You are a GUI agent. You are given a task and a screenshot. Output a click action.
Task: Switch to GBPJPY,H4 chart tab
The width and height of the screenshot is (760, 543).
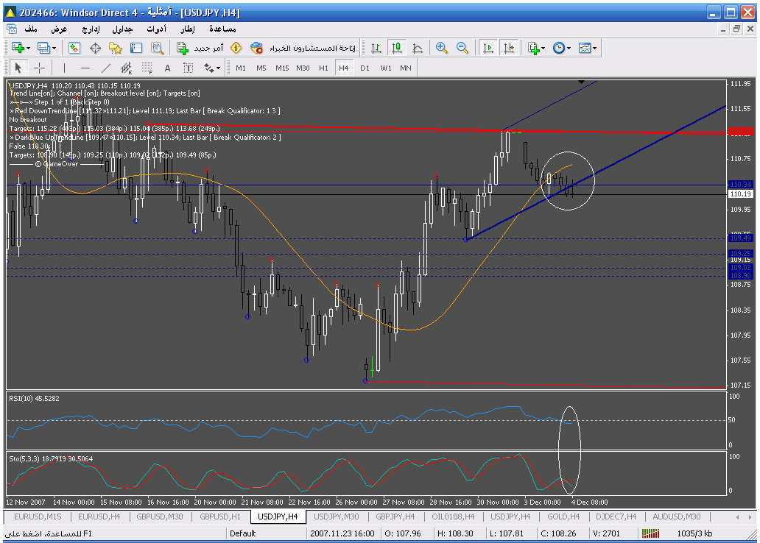tap(395, 517)
